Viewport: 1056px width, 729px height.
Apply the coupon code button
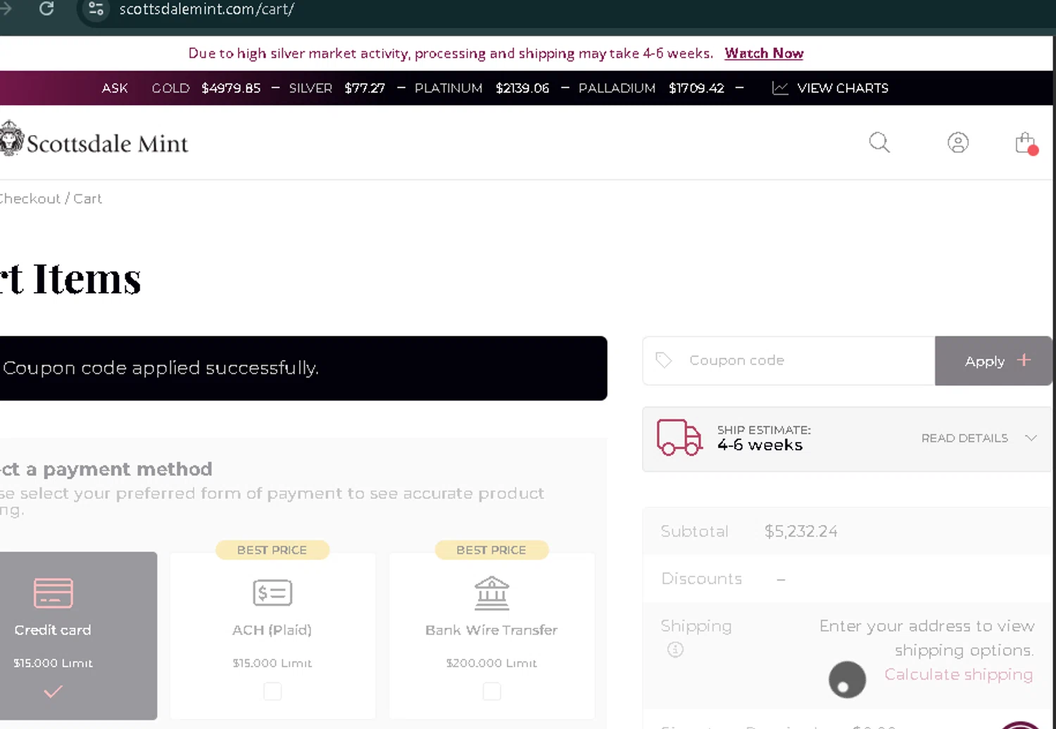[x=993, y=361]
